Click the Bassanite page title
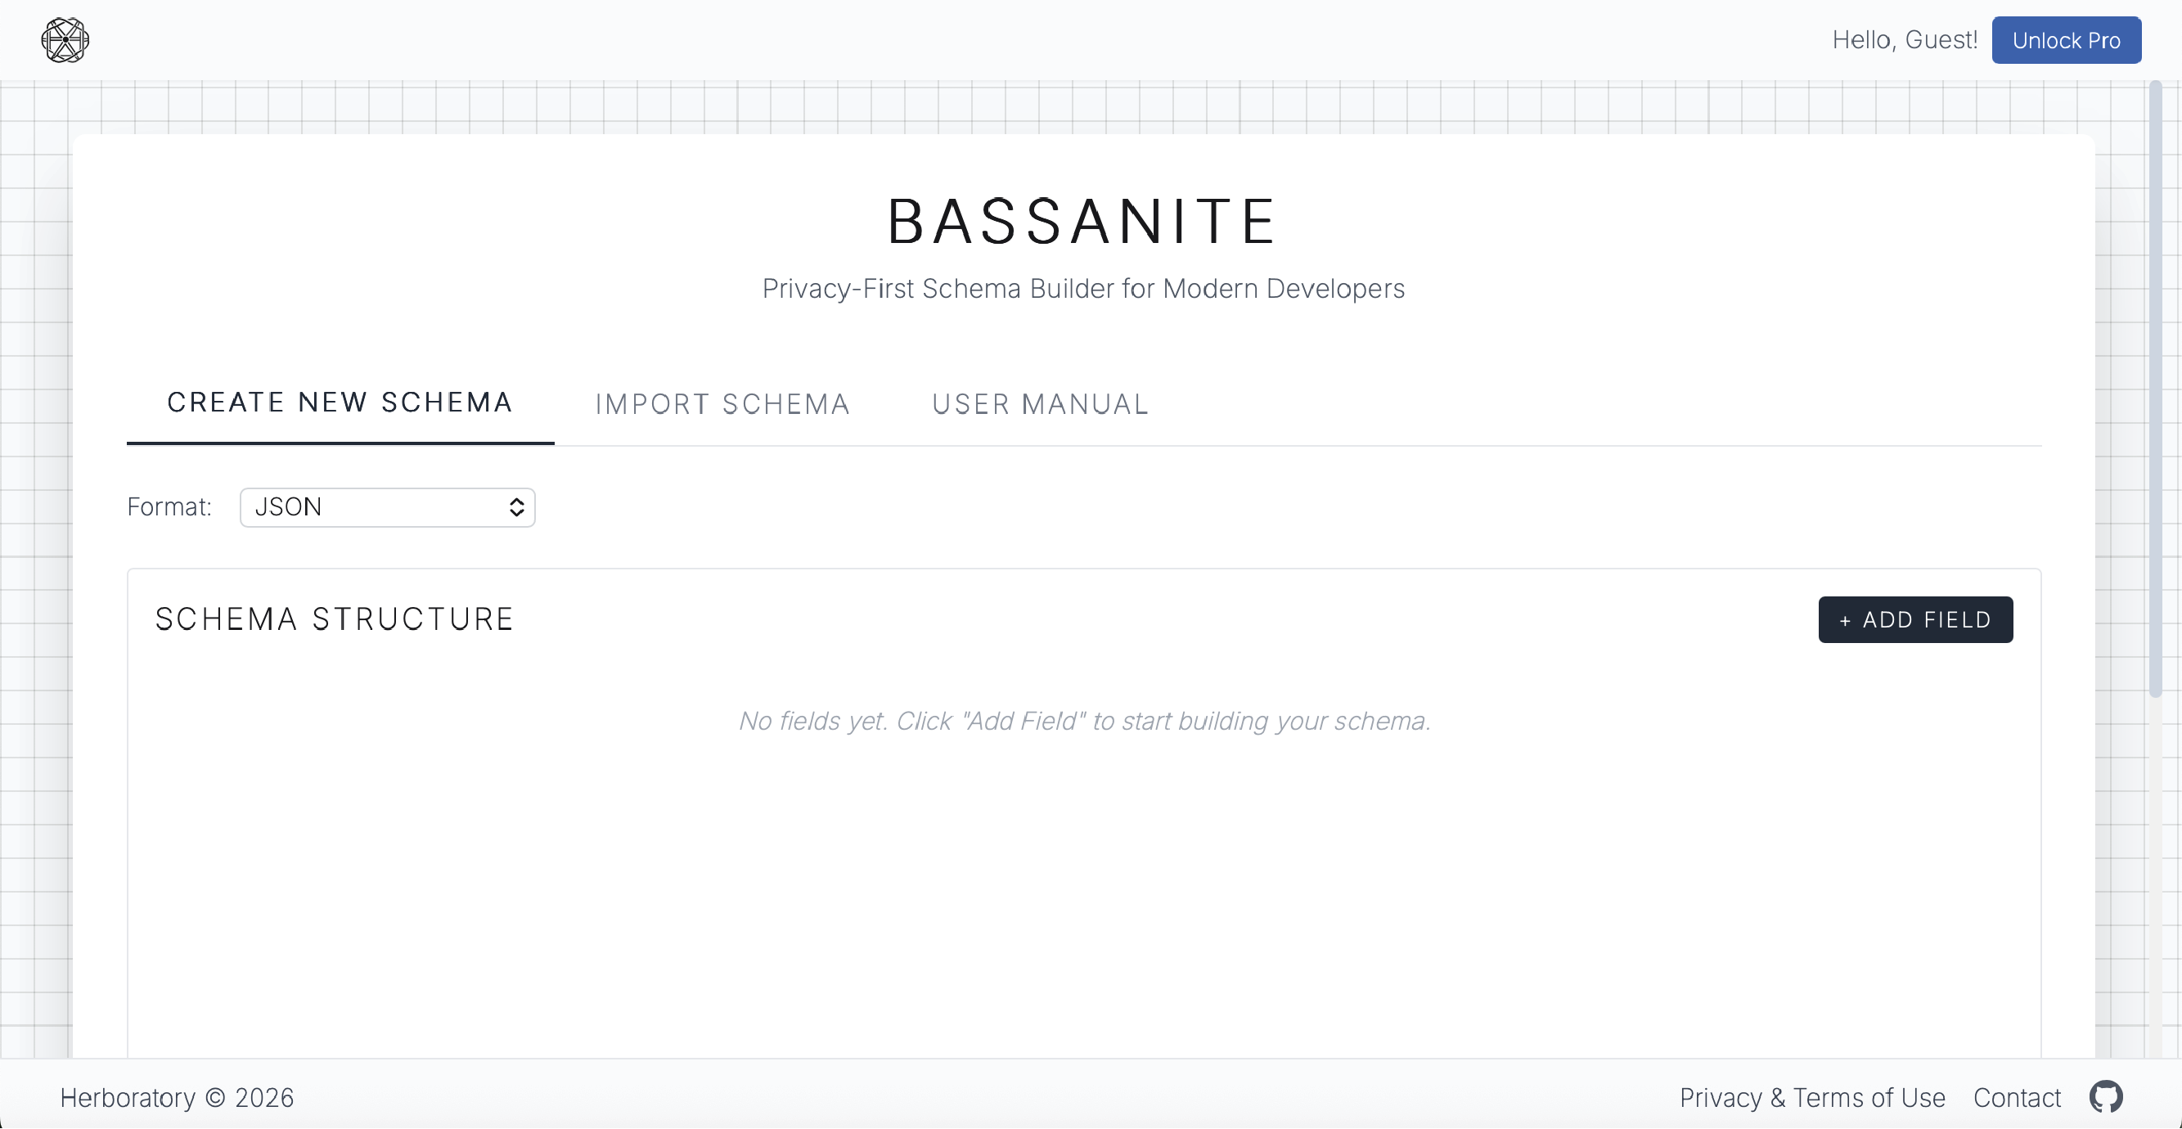 (1082, 221)
